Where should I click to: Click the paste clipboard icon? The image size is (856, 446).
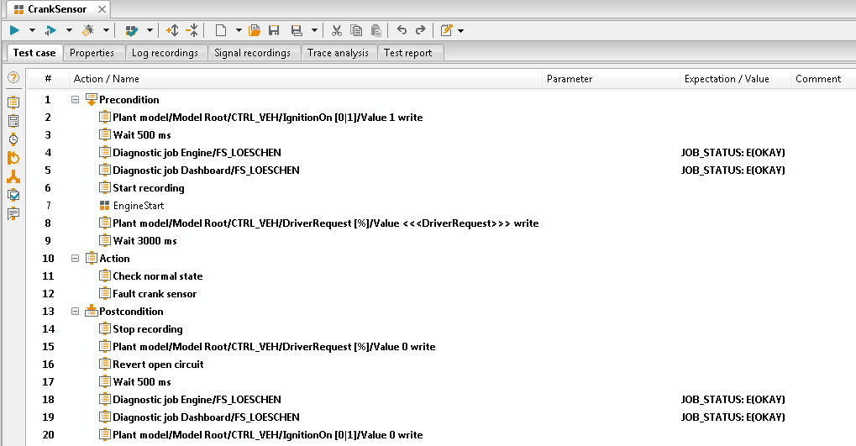(x=376, y=30)
